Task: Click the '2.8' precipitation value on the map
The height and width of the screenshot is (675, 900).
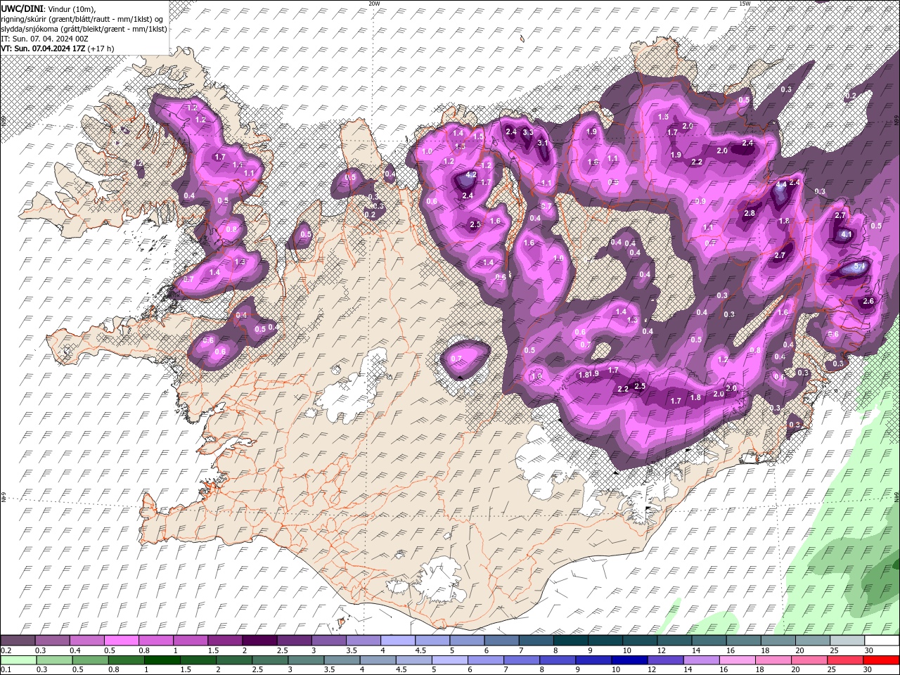Action: 749,214
